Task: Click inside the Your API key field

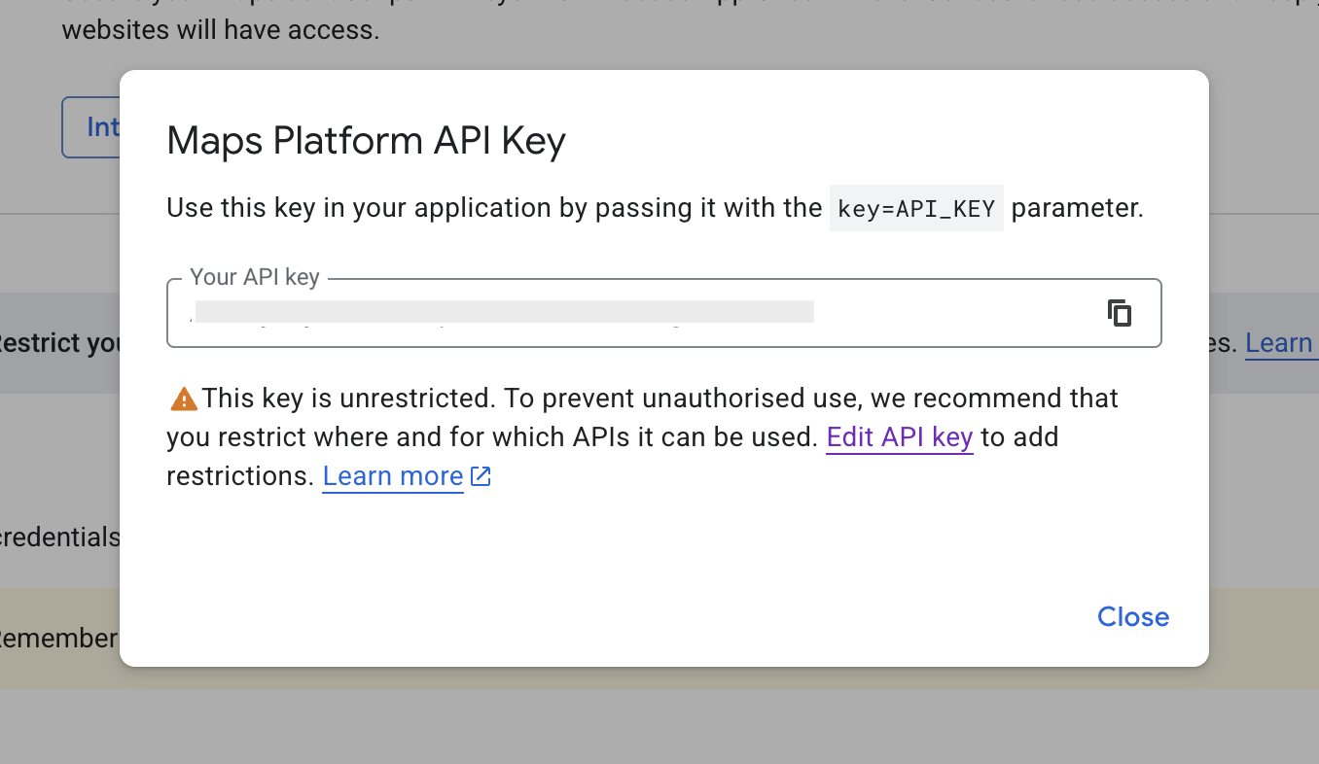Action: point(934,314)
